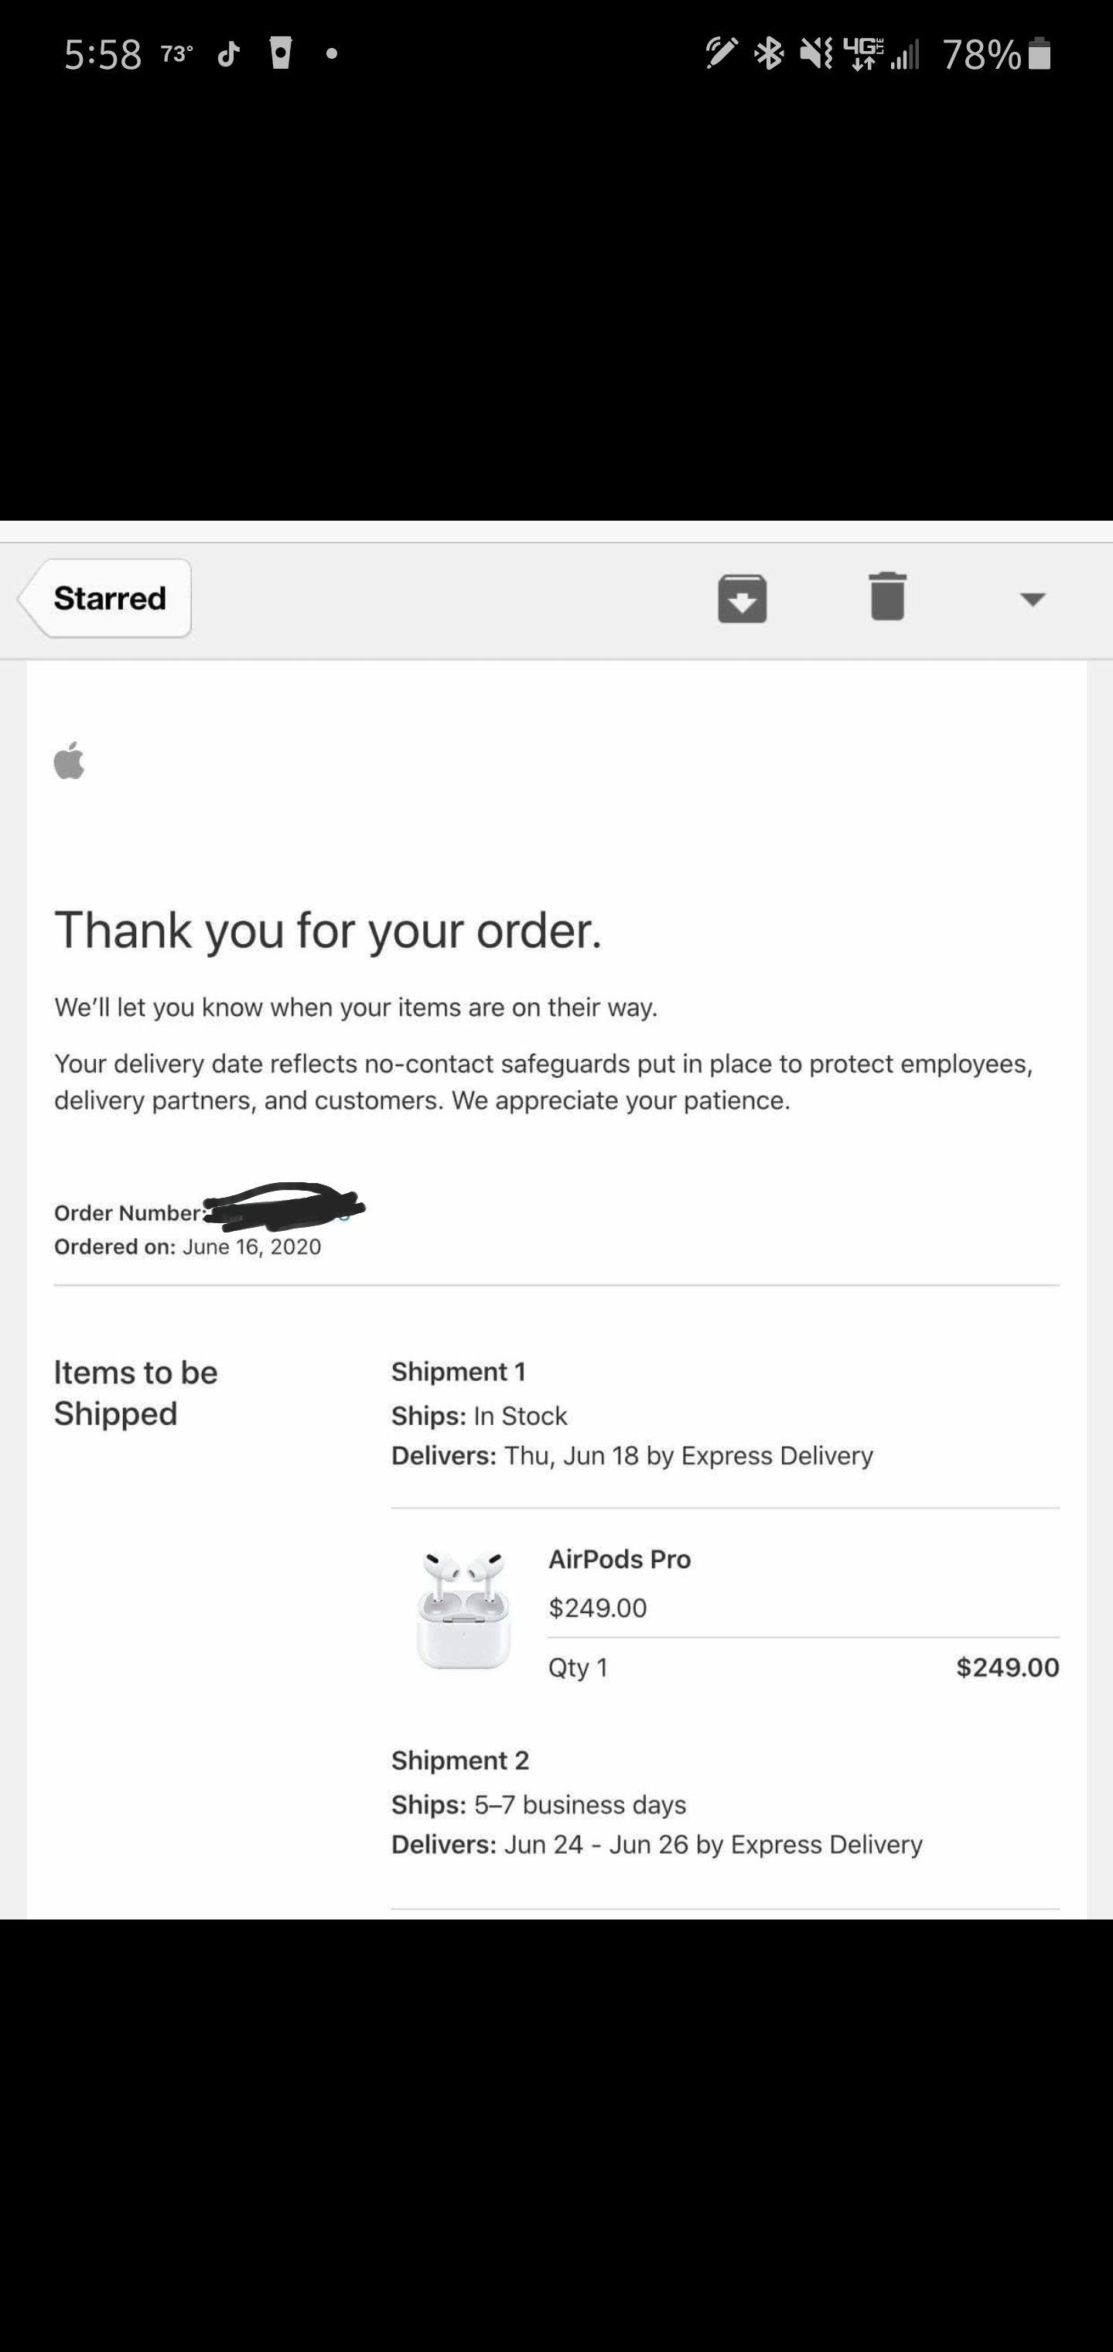Screen dimensions: 1113x2352
Task: Delete the email using the trash icon
Action: pyautogui.click(x=887, y=597)
